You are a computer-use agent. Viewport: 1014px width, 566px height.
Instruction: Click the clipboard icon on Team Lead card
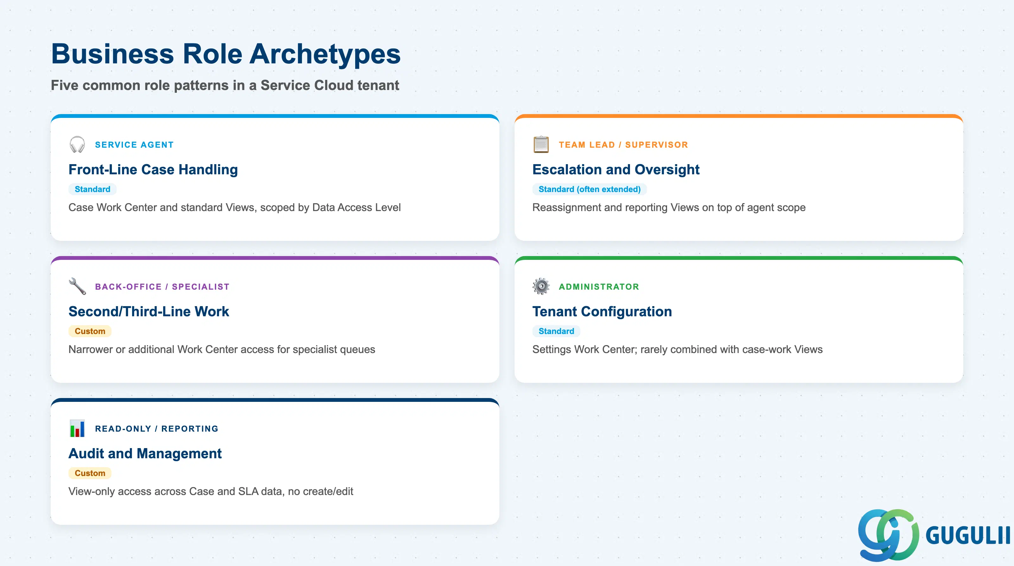coord(541,145)
